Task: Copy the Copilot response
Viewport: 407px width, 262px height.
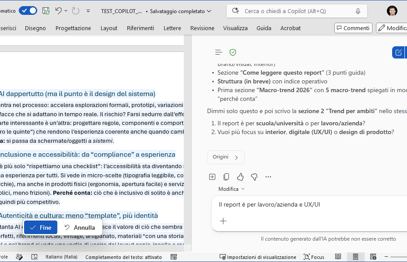Action: 226,177
